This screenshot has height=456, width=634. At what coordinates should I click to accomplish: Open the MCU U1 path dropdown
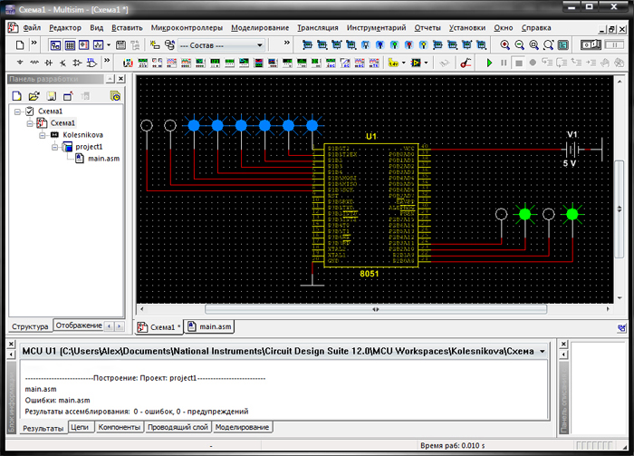point(543,351)
